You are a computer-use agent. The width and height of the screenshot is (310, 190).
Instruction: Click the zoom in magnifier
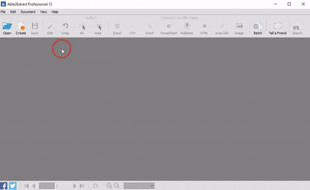click(x=109, y=185)
